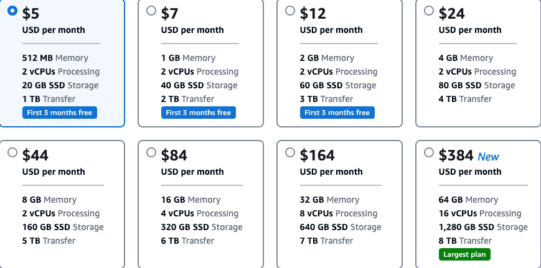This screenshot has width=541, height=268.
Task: Click the 160 GB SSD Storage text
Action: 63,227
